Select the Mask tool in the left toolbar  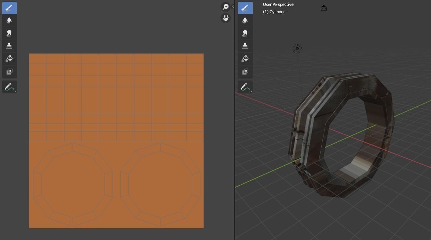[x=9, y=71]
